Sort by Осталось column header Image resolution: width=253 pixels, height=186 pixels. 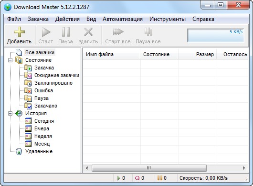(232, 54)
